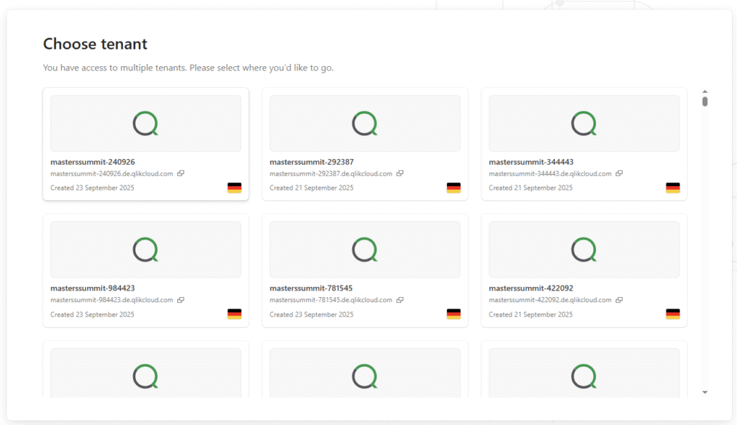Screen dimensions: 737x425
Task: Click the external link icon beside masterssummit-781545.de.qlikcloud.com
Action: [x=399, y=300]
